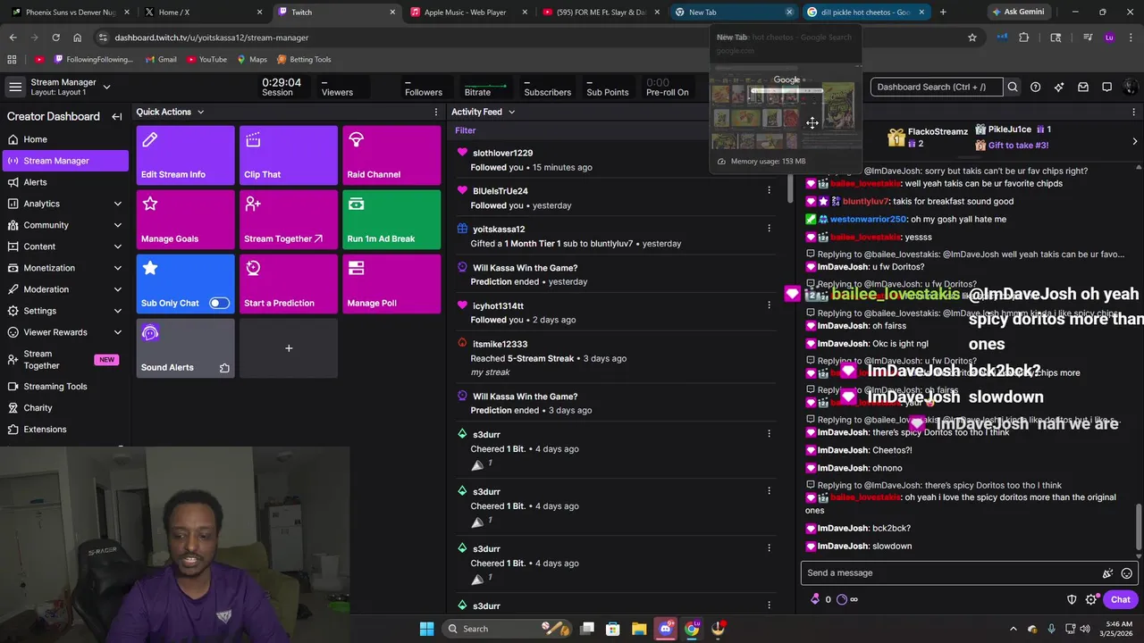The height and width of the screenshot is (643, 1144).
Task: Expand the Settings sidebar section
Action: coord(118,311)
